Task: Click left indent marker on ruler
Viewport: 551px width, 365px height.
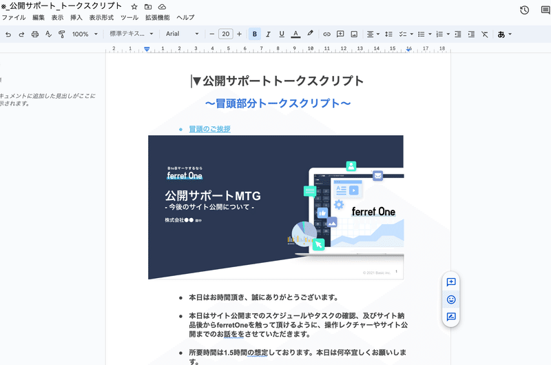Action: [x=147, y=49]
